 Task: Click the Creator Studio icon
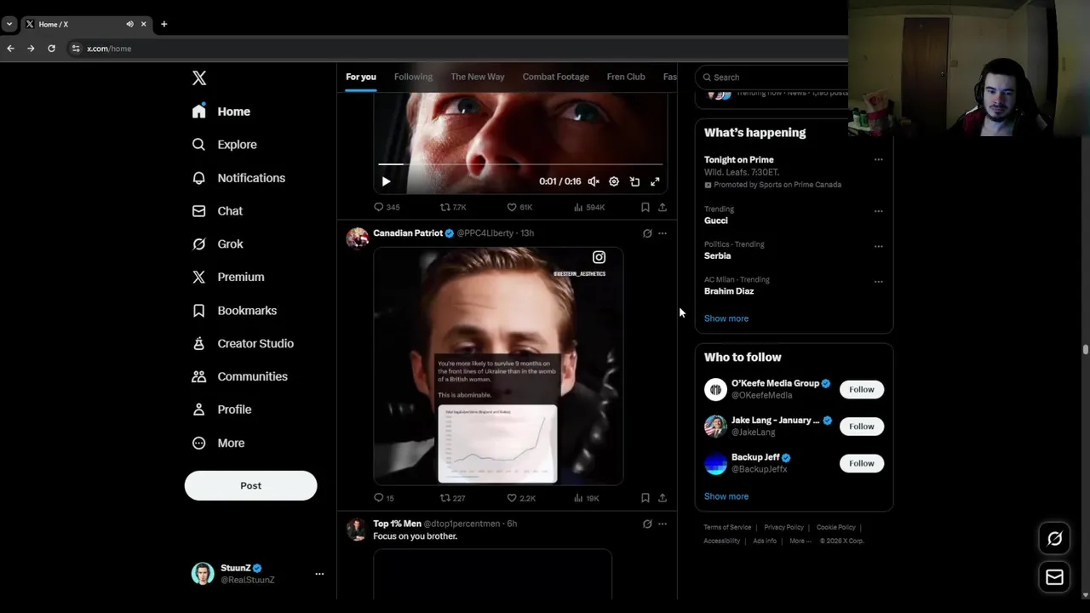tap(198, 343)
